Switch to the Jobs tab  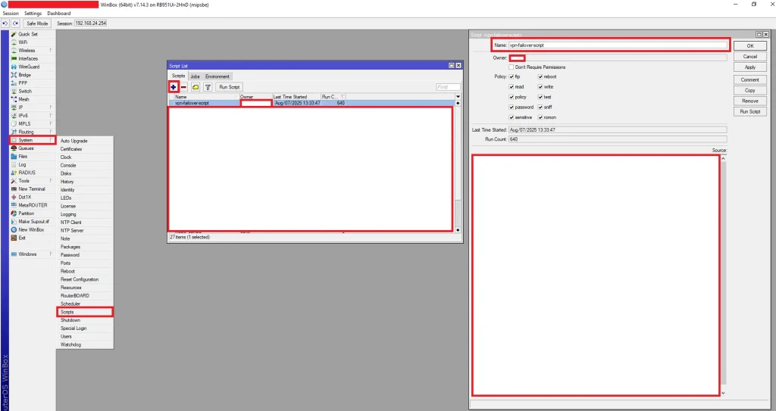click(x=195, y=76)
